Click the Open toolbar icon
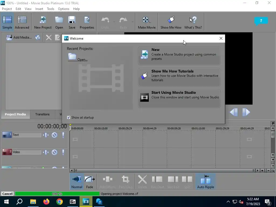276x207 pixels. (59, 22)
